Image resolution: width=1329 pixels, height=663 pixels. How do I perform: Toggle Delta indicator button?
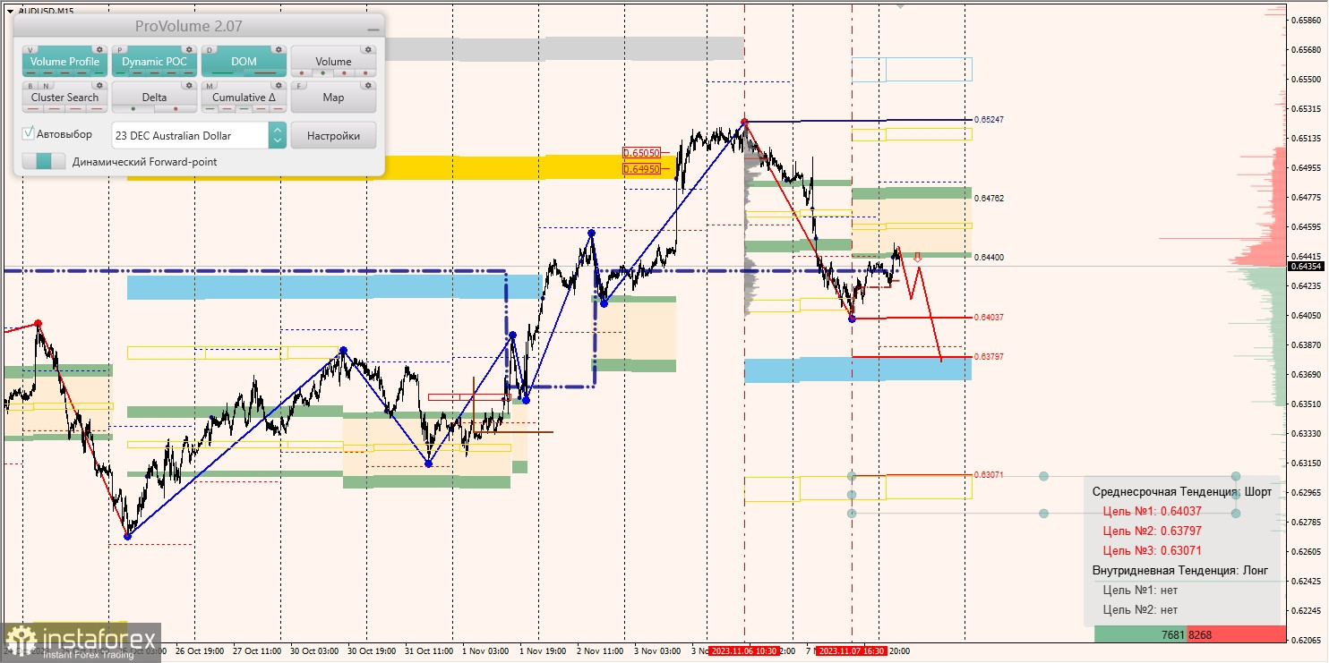pyautogui.click(x=154, y=97)
